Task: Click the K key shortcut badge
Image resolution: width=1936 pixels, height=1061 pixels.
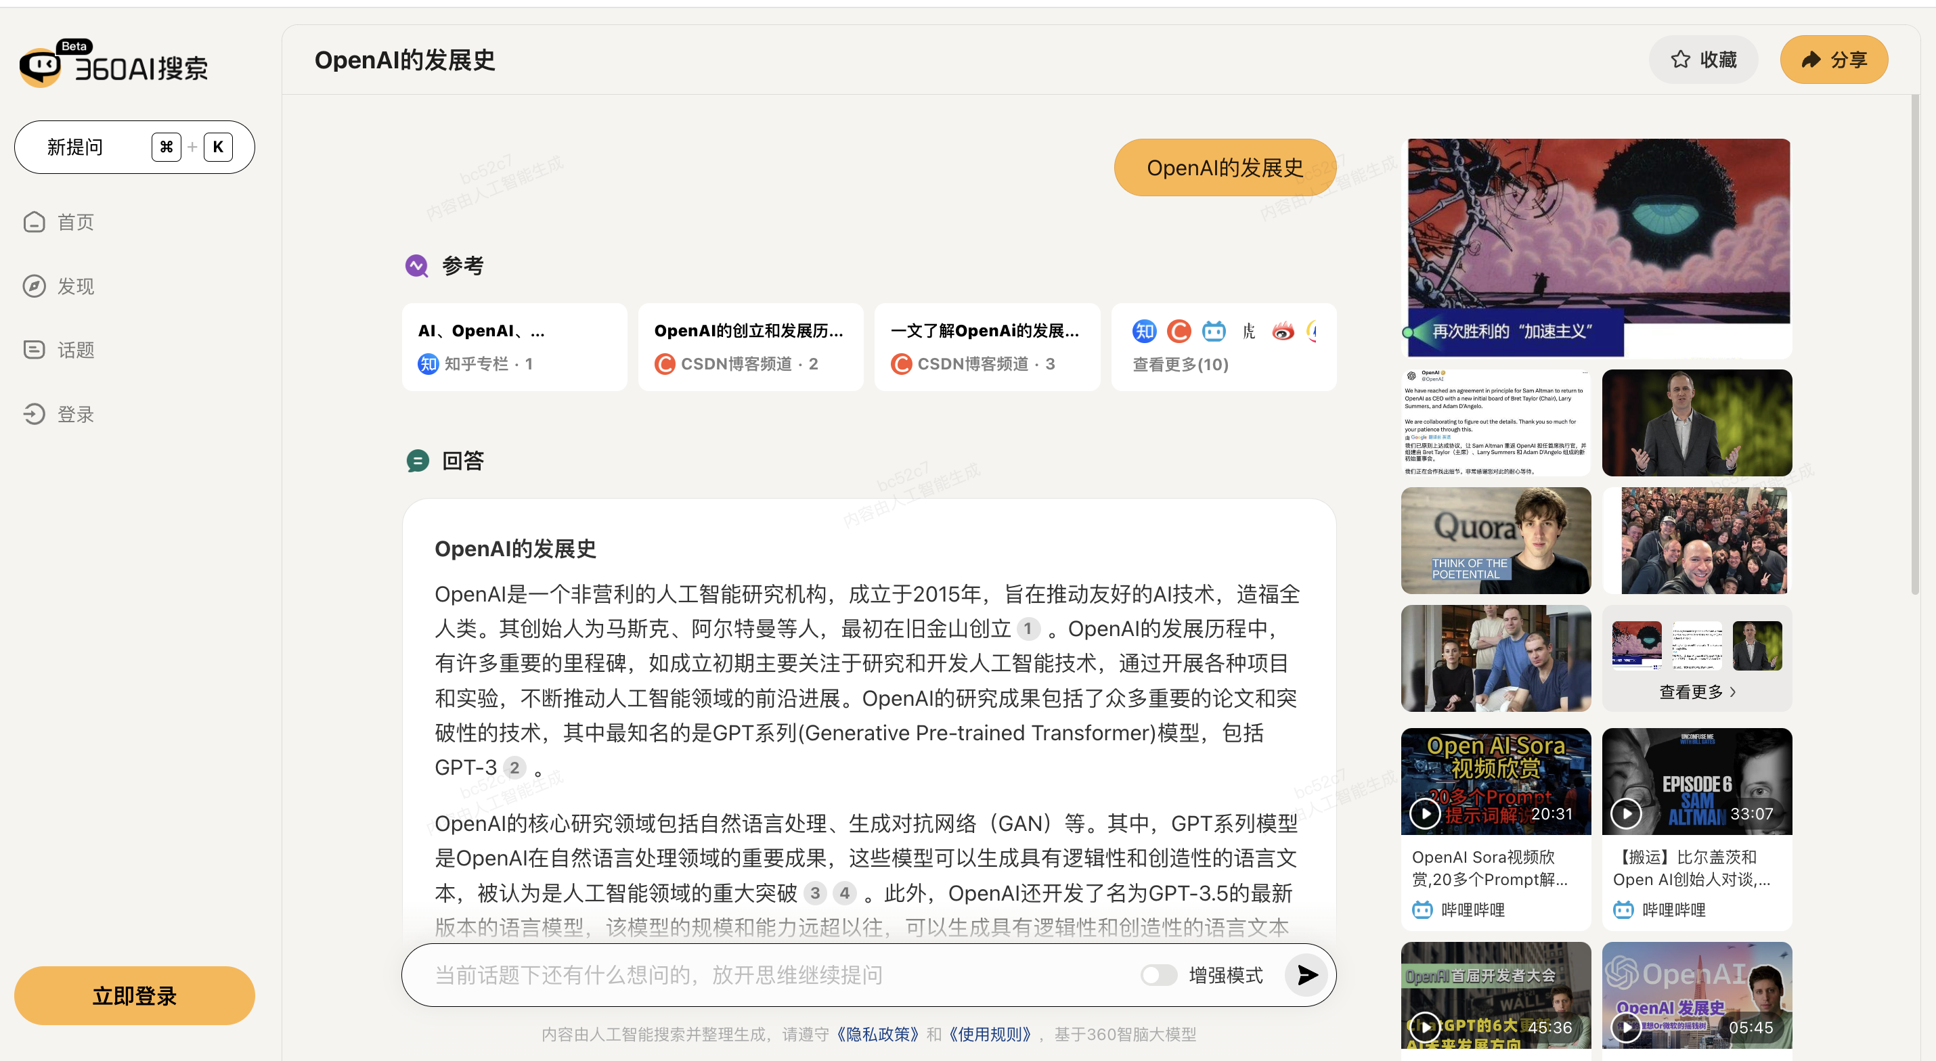Action: click(218, 148)
